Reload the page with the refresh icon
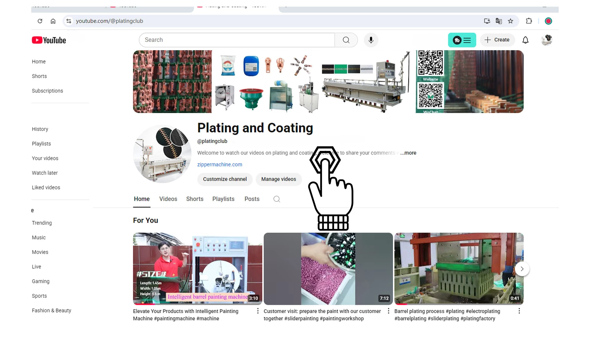603x338 pixels. pos(40,21)
